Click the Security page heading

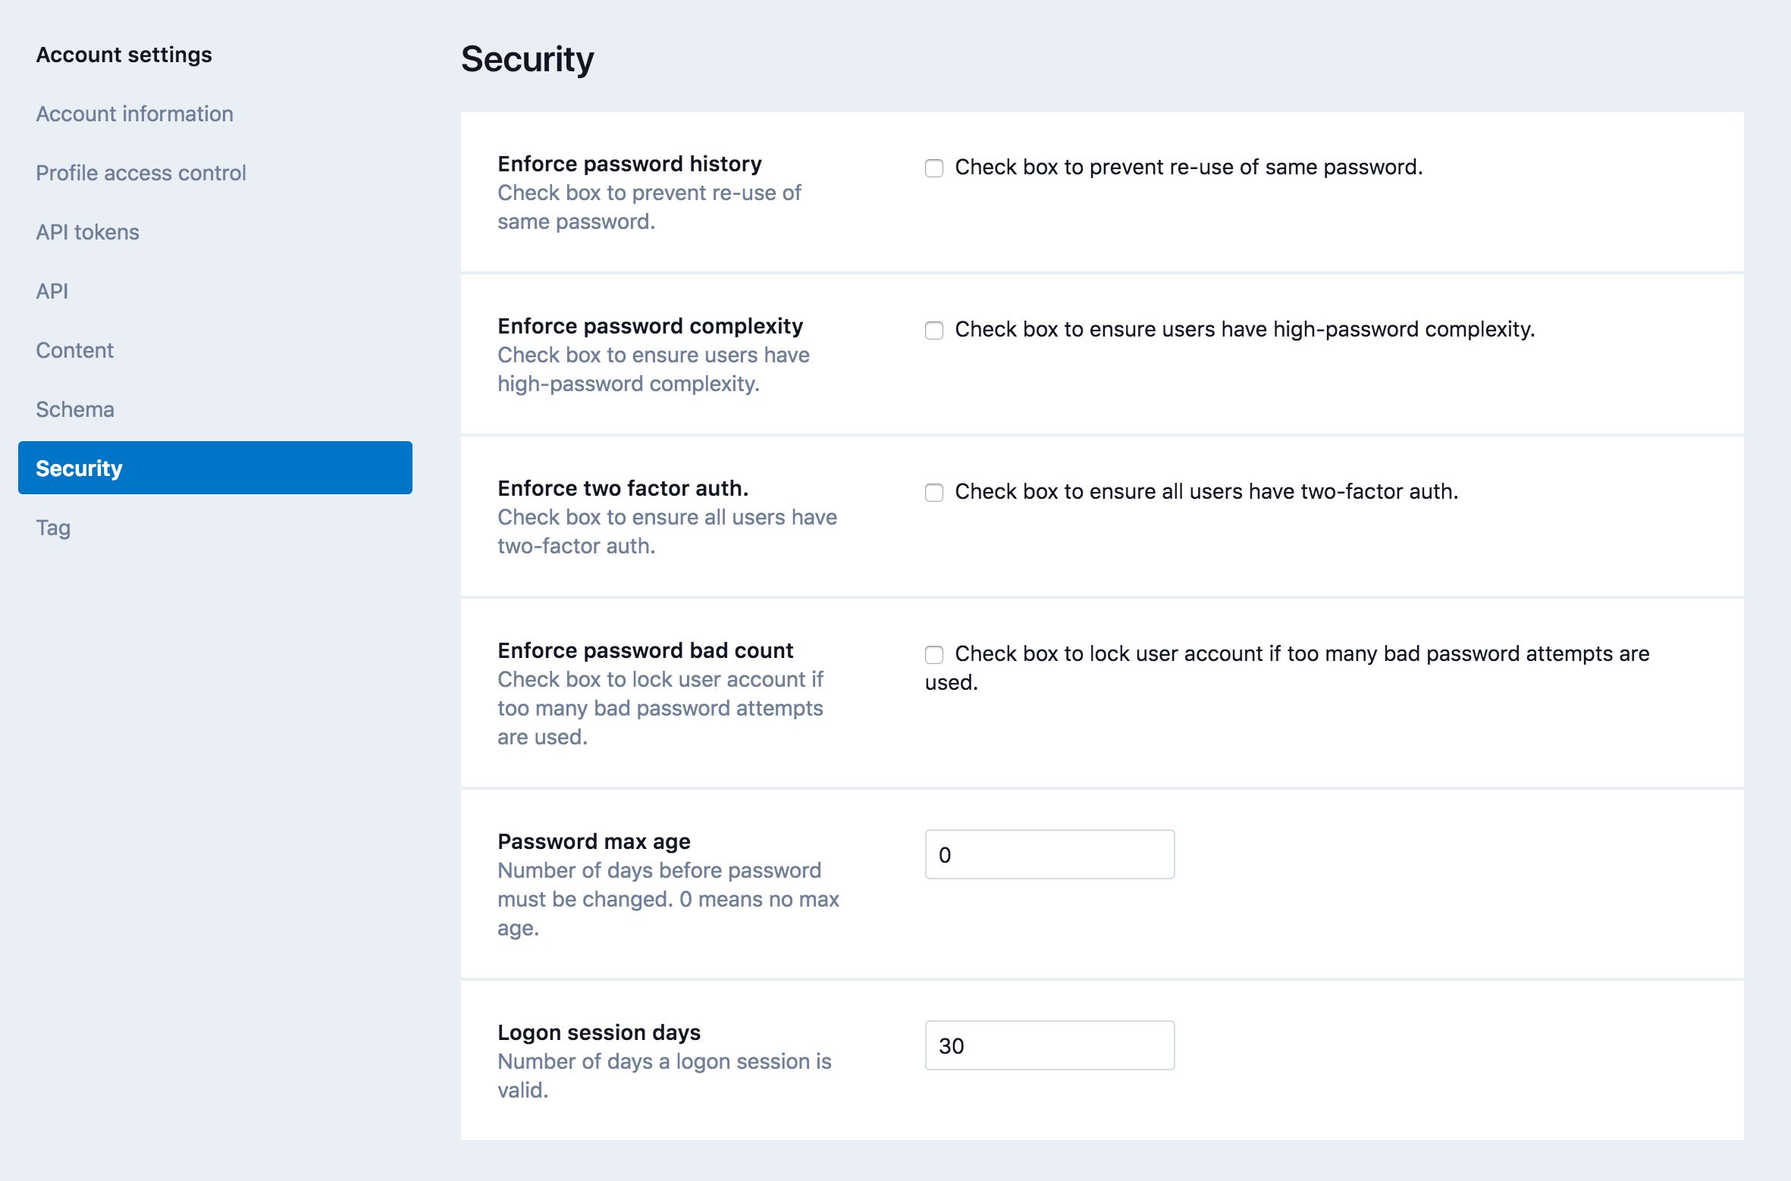click(528, 59)
